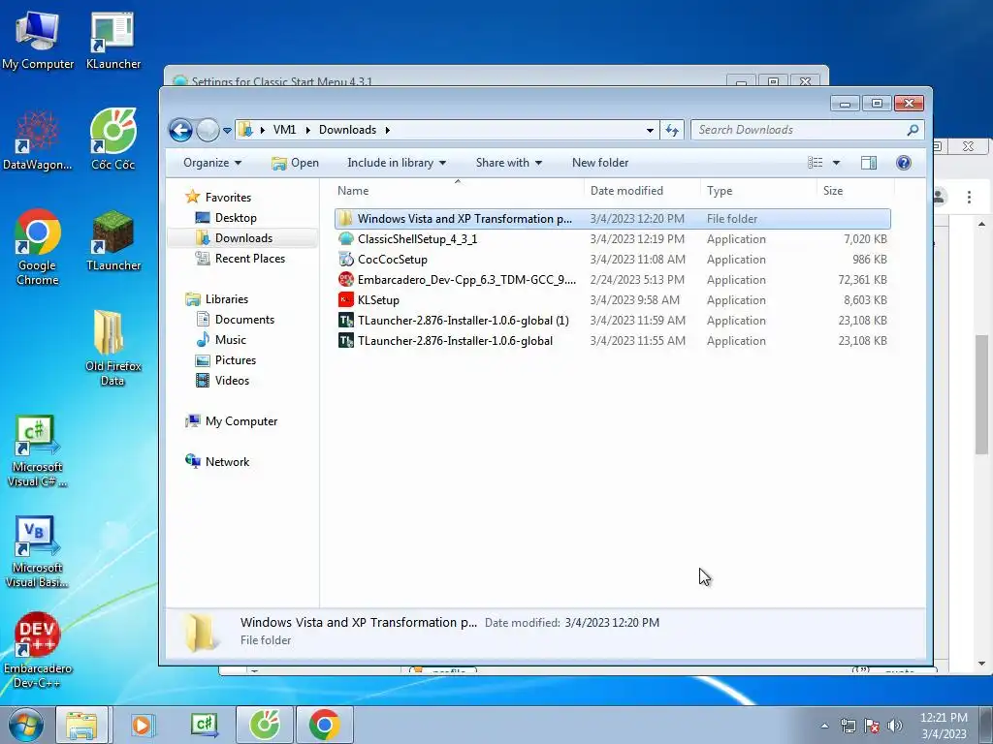Open Videos library in navigation pane
The width and height of the screenshot is (993, 744).
click(x=222, y=380)
